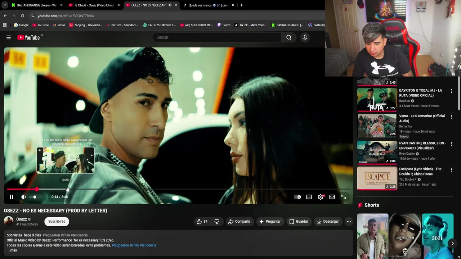Click seek preview thumbnail at 0:28
This screenshot has height=259, width=461.
(x=66, y=160)
